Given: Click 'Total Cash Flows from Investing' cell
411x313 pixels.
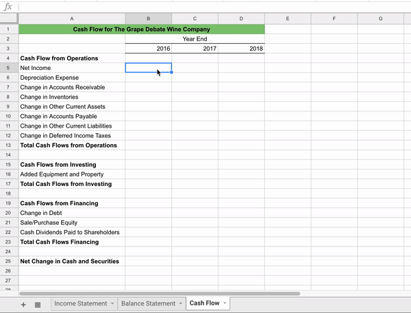Looking at the screenshot, I should coord(72,184).
